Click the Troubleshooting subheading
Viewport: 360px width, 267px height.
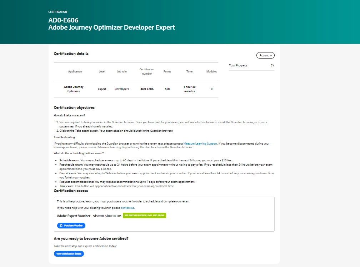click(64, 137)
